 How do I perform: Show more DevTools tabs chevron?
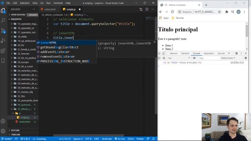(x=229, y=53)
